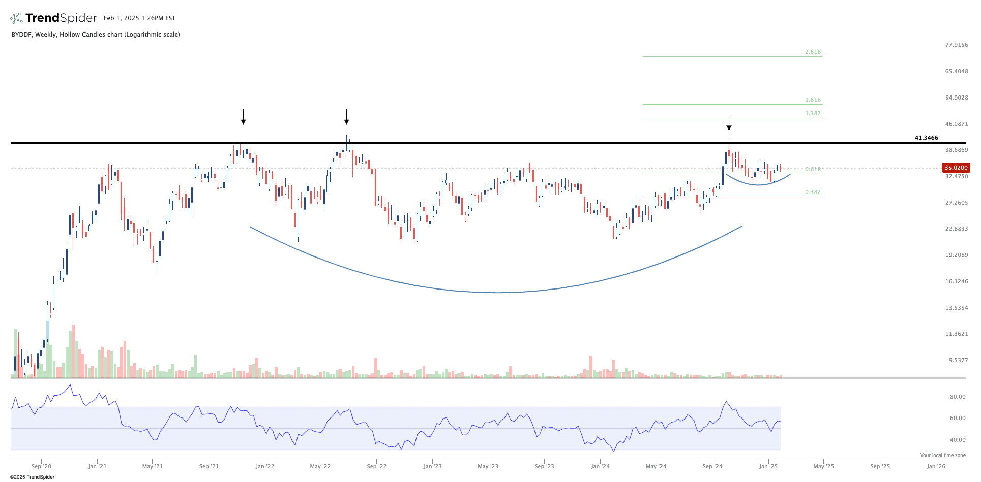Click the 80.00 RSI axis label
Screen dimensions: 981x482
coord(958,397)
